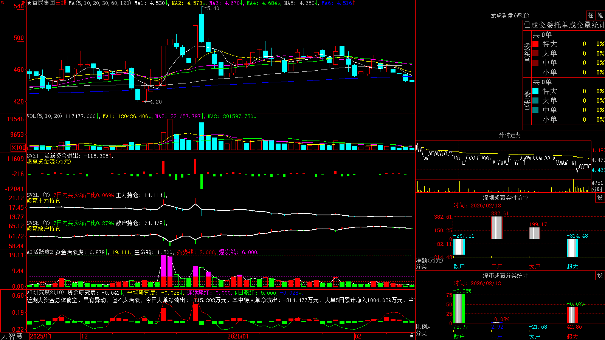The image size is (605, 340).
Task: Click the 活跃资金进出: -115.325 value
Action: tap(79, 156)
